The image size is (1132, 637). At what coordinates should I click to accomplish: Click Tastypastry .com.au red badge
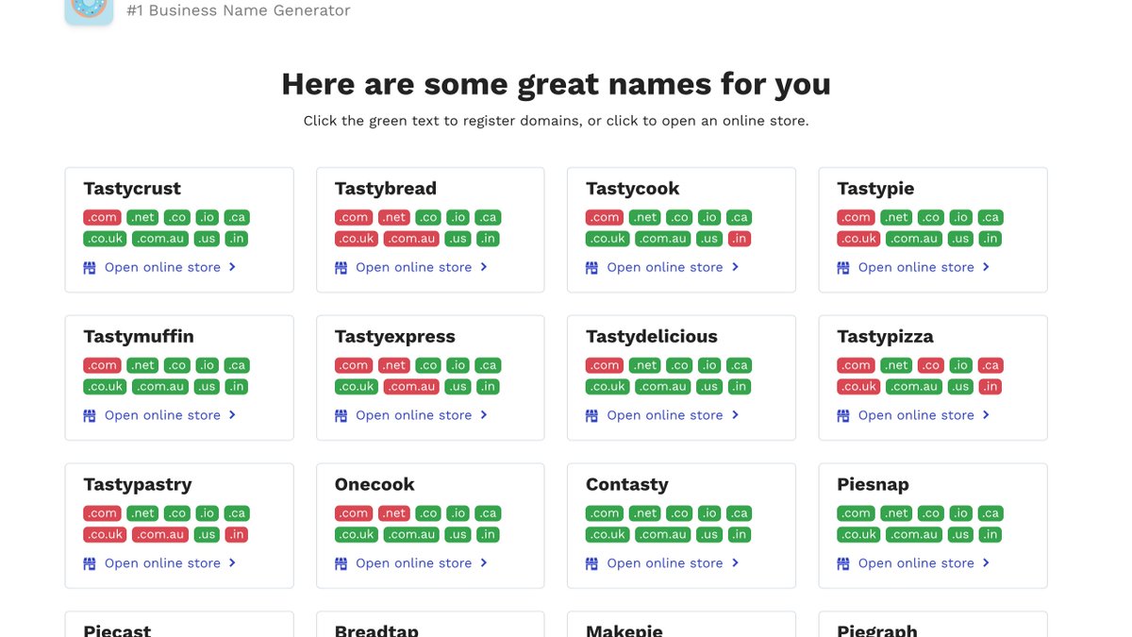[160, 534]
